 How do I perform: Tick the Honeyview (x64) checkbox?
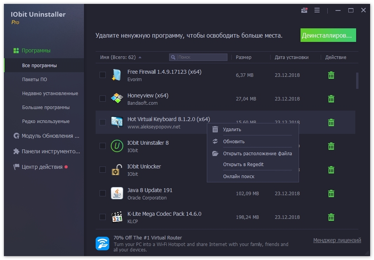pos(103,99)
